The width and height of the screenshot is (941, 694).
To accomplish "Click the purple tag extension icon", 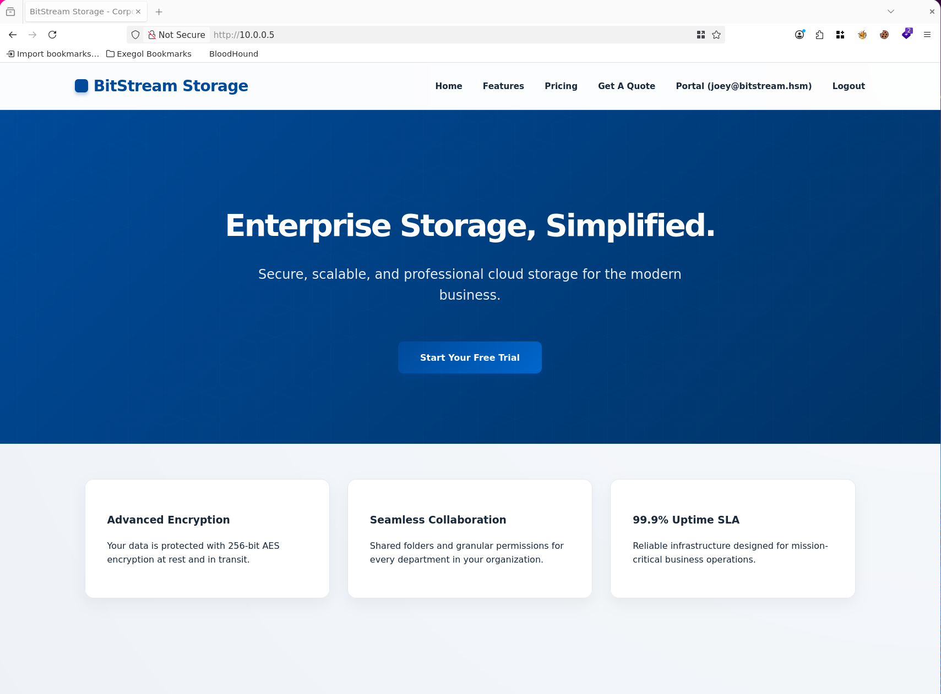I will [x=907, y=34].
